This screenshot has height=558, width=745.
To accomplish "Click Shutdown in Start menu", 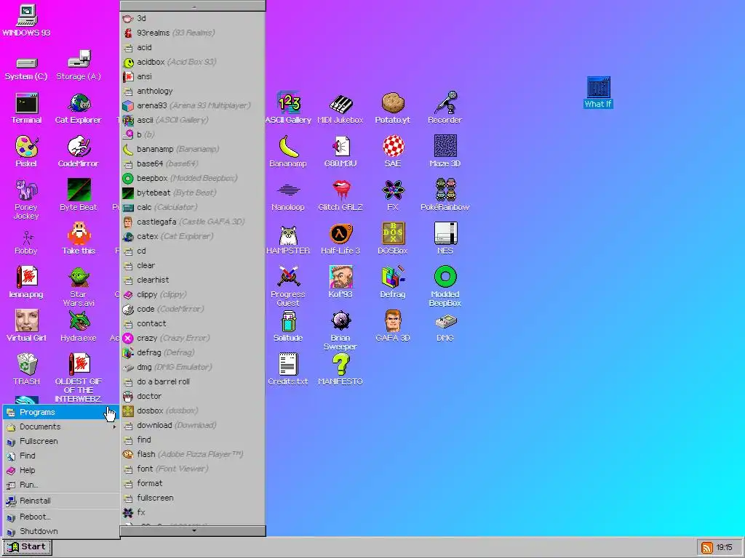I will tap(61, 531).
